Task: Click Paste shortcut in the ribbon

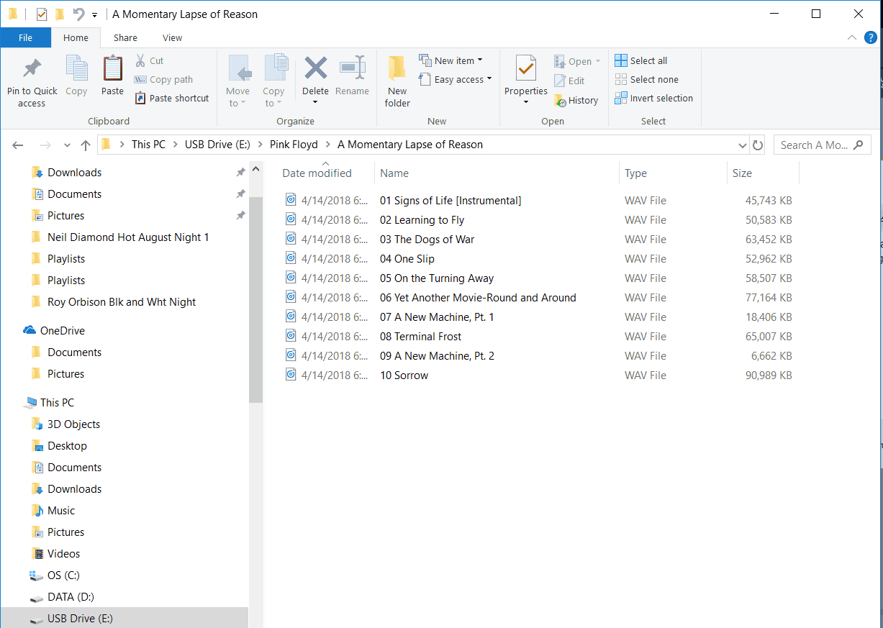Action: click(171, 98)
